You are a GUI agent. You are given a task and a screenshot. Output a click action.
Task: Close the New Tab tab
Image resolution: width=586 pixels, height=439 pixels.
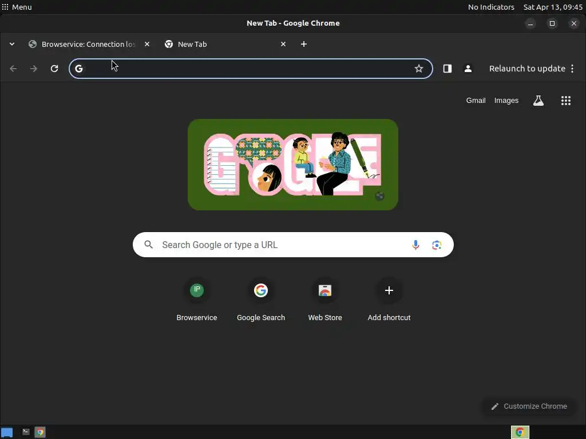tap(283, 44)
